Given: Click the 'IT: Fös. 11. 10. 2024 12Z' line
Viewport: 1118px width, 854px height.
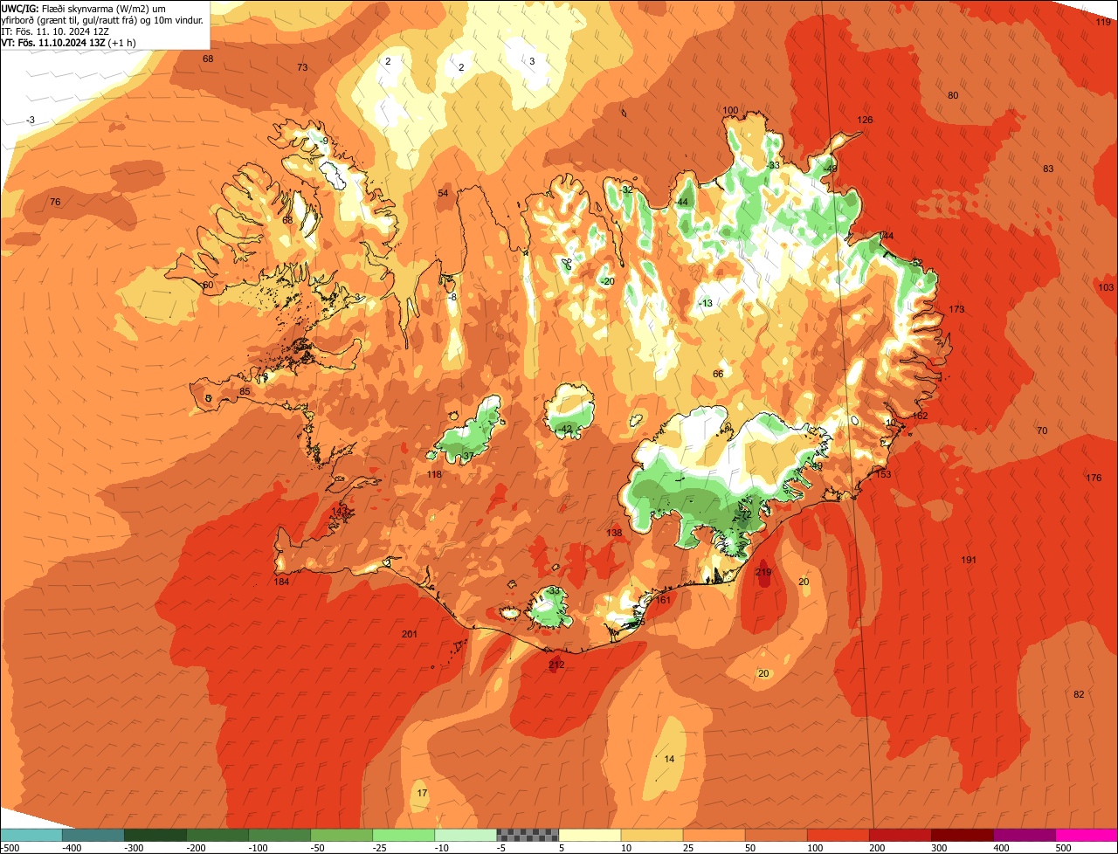Looking at the screenshot, I should click(55, 31).
